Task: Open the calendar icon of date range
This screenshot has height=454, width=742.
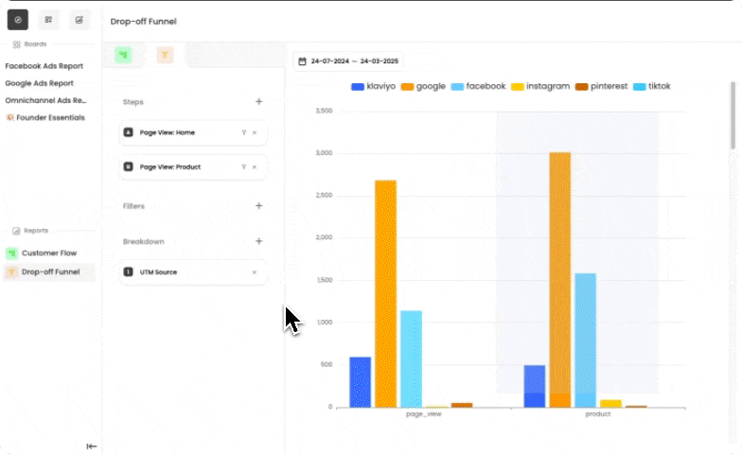Action: click(302, 61)
